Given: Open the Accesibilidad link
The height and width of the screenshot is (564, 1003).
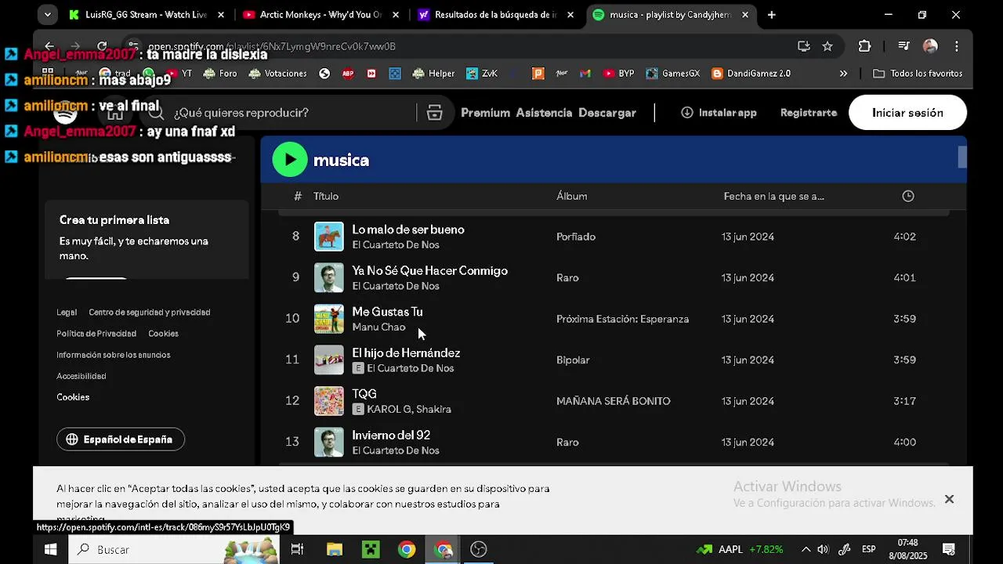Looking at the screenshot, I should pyautogui.click(x=81, y=376).
